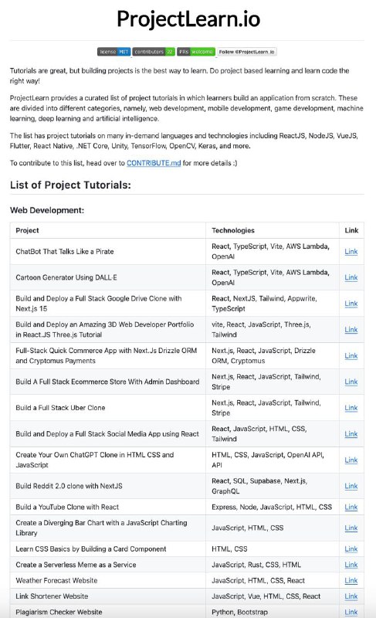Open Link for ChatBot That Talks Like a Pirate
Viewport: 376px width, 618px height.
point(351,252)
